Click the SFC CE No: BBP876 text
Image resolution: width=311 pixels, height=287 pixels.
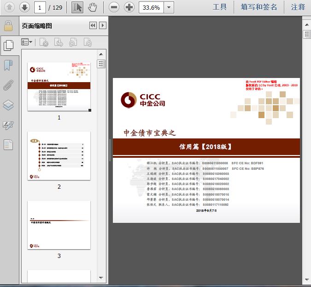248,168
